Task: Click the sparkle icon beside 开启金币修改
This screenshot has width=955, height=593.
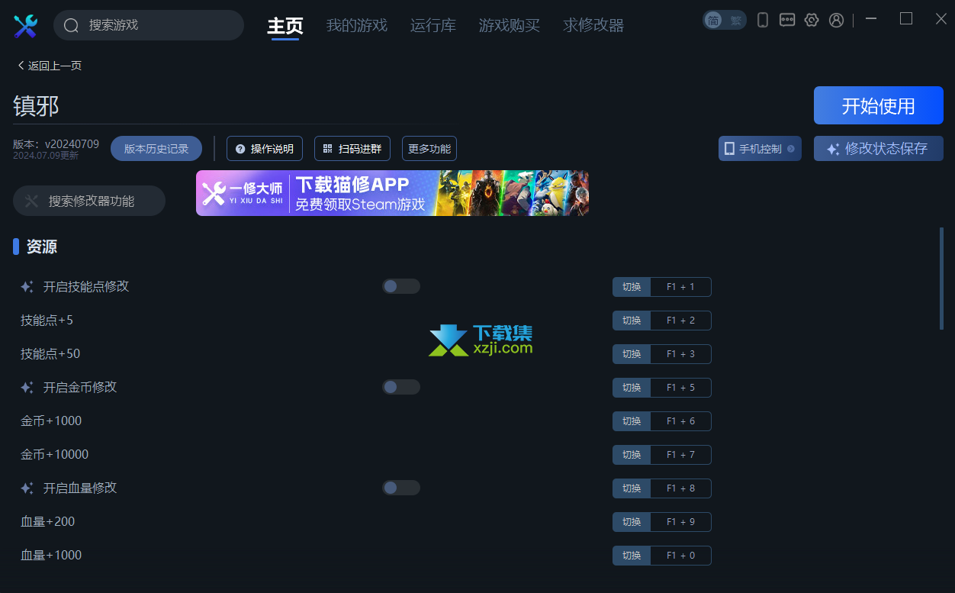Action: [x=27, y=388]
